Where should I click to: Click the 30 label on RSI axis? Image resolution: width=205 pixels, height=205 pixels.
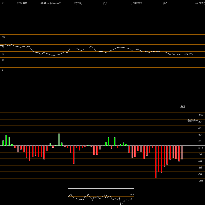[x=3, y=60]
